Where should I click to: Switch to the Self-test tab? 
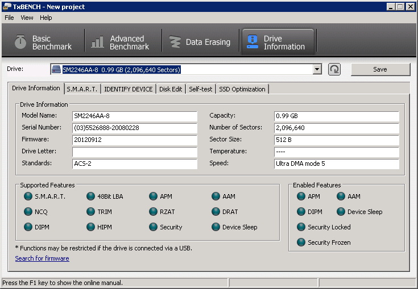[x=200, y=89]
